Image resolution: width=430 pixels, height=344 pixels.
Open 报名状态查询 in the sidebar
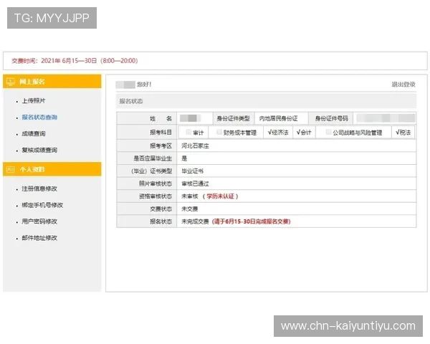point(39,117)
